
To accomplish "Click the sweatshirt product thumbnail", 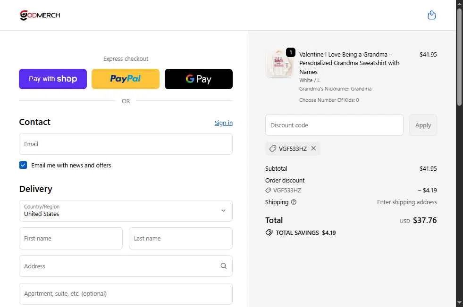I will point(279,64).
